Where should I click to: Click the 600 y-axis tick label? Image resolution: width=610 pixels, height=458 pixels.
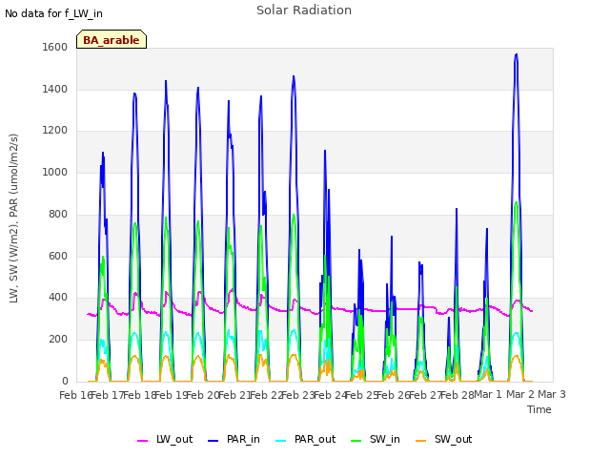[58, 256]
